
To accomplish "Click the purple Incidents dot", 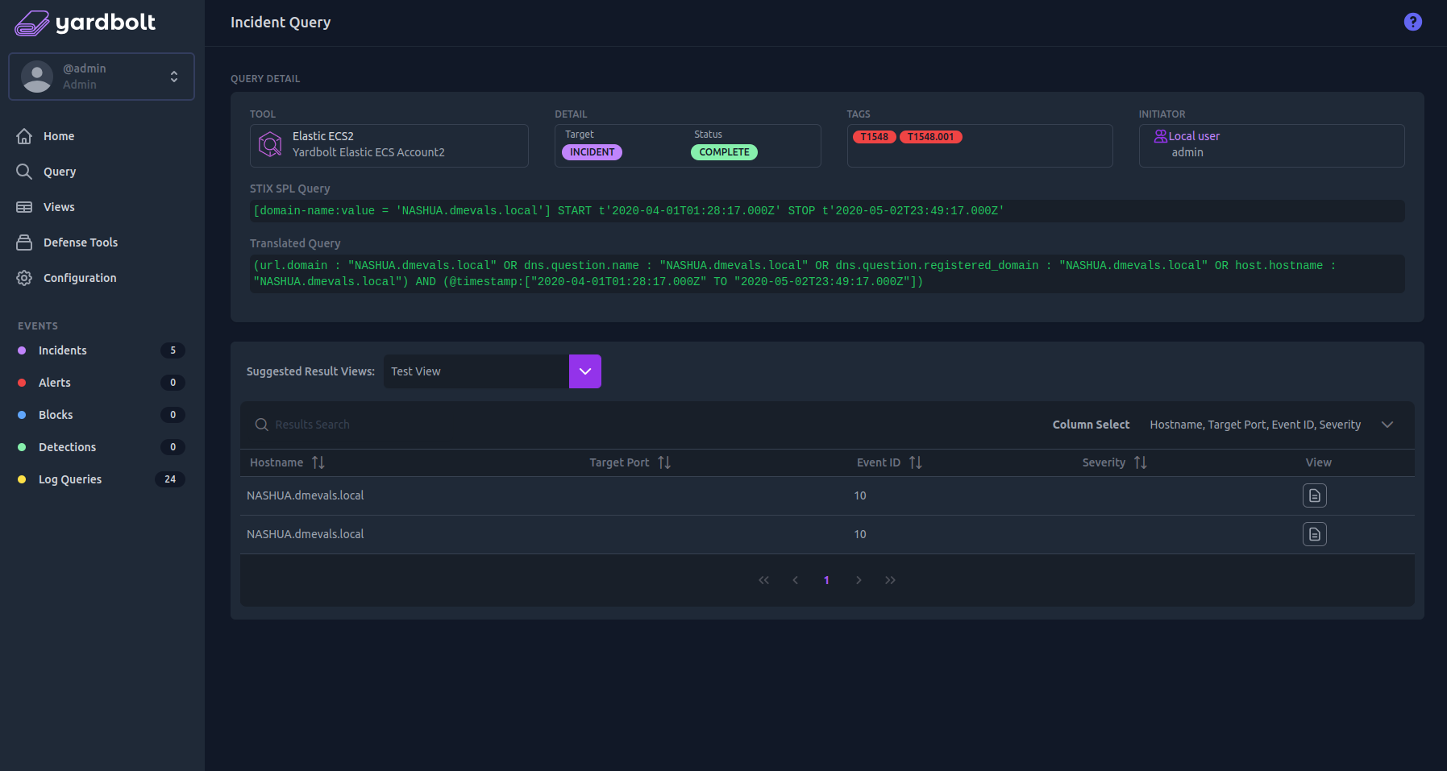I will pyautogui.click(x=22, y=350).
